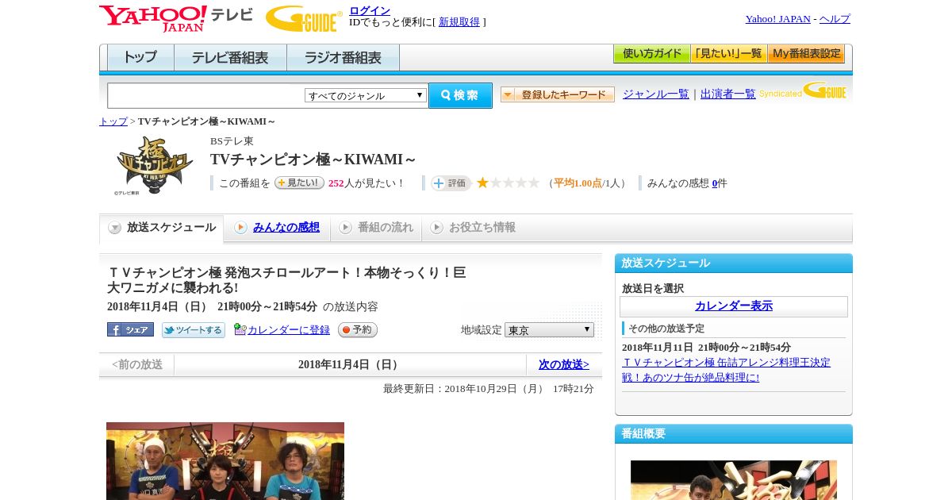Click the Twitter ツイートする button
The height and width of the screenshot is (500, 952).
pos(194,330)
